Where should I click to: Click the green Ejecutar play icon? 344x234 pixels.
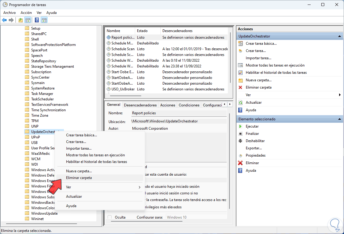240,126
